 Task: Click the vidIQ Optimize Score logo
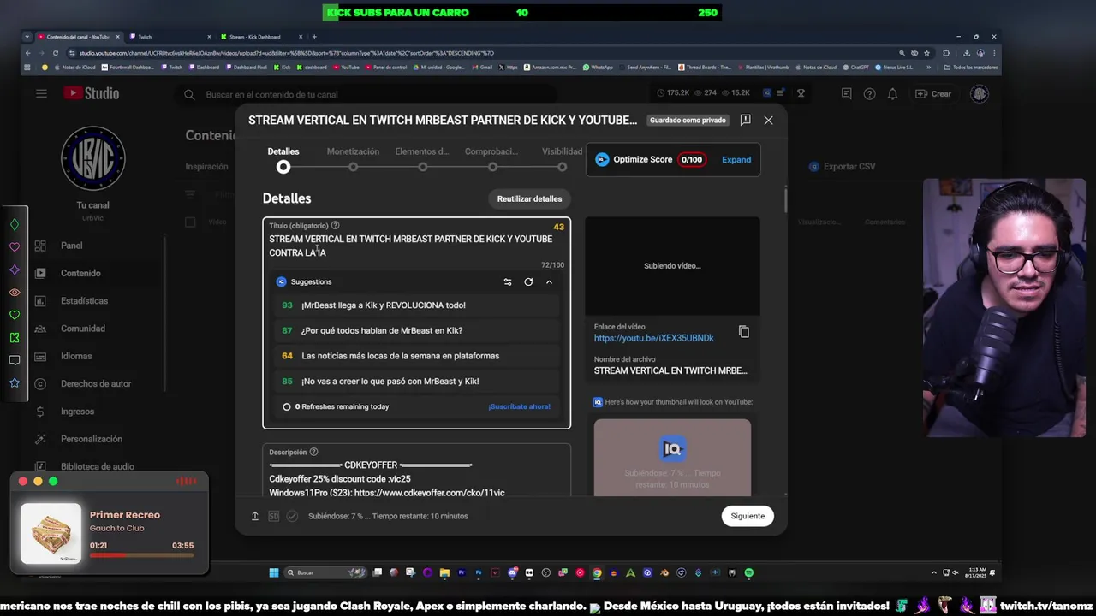tap(602, 159)
